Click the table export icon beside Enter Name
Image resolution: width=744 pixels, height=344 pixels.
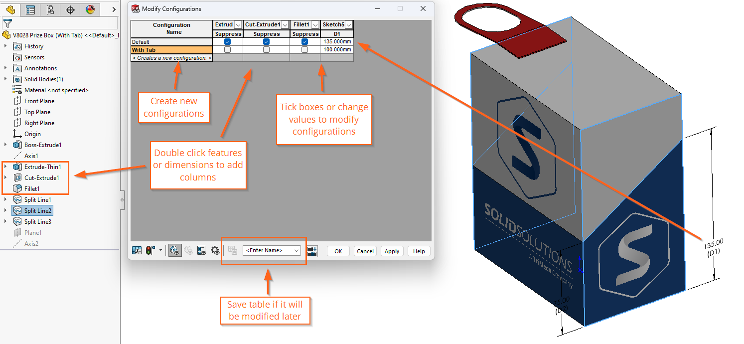pyautogui.click(x=311, y=250)
